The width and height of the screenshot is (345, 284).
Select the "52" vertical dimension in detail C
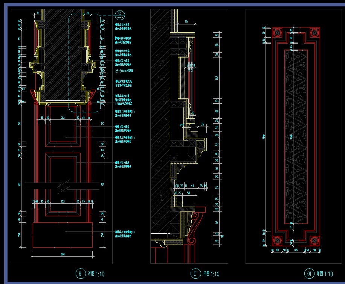217,144
